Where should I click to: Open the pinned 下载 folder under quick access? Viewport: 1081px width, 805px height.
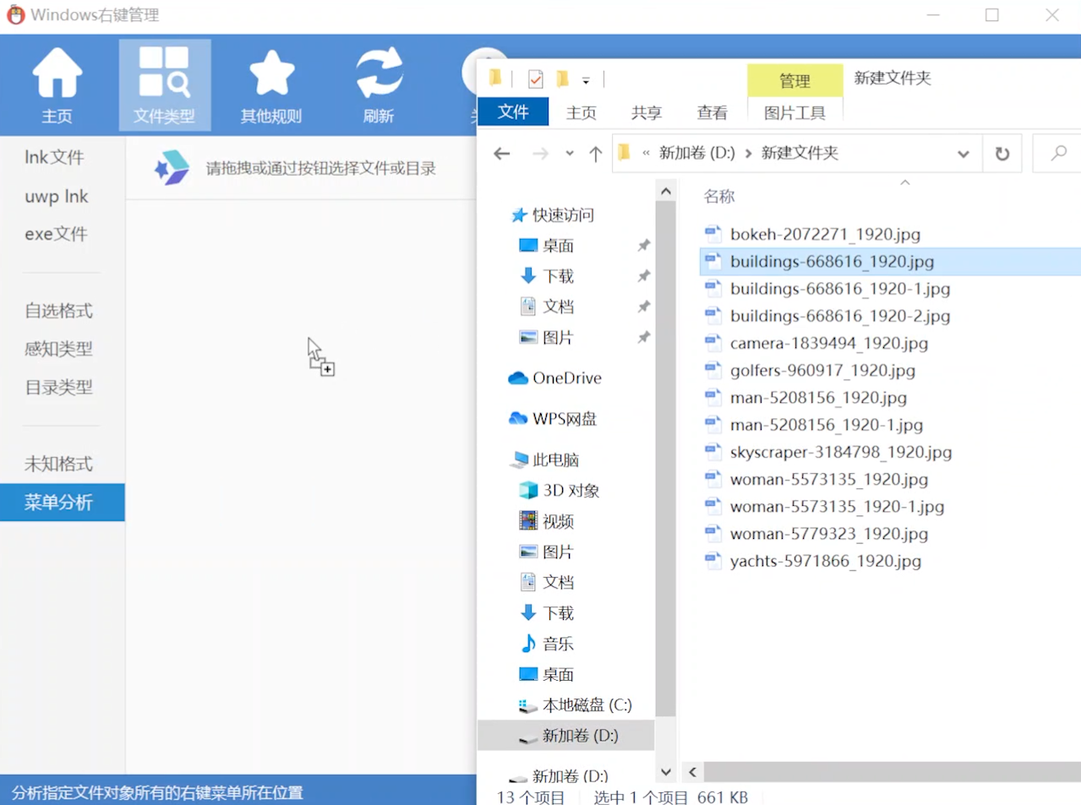click(546, 275)
